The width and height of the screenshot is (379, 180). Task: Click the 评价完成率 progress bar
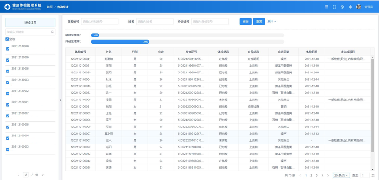(x=188, y=42)
